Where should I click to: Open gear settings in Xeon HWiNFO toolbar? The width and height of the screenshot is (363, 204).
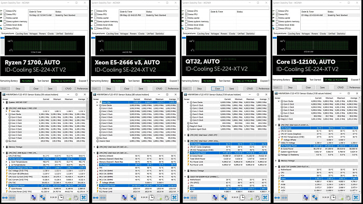(x=166, y=198)
